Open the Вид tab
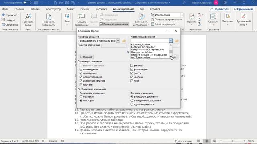257x144 pixels. 142,9
